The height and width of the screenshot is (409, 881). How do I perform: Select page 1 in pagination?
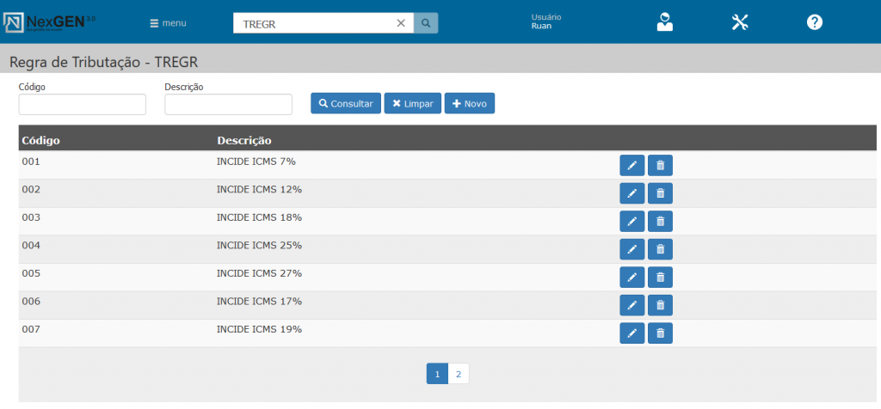pos(437,374)
